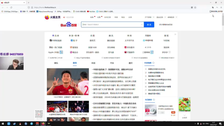Screen dimensions: 224x126
Task: Toggle the radio circle beside Baidu logo
Action: pos(79,25)
